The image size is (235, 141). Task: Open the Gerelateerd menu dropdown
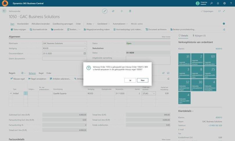point(103,24)
